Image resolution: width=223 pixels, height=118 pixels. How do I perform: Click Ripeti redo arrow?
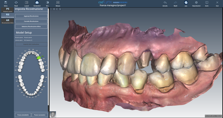pyautogui.click(x=176, y=2)
